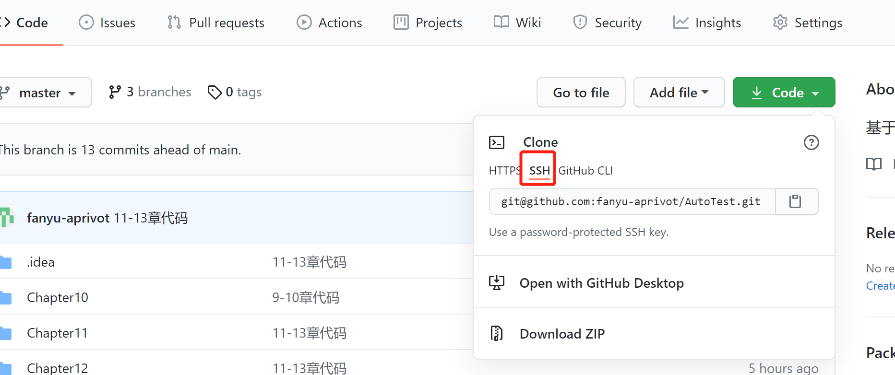Copy the SSH clone URL via clipboard icon

coord(796,201)
